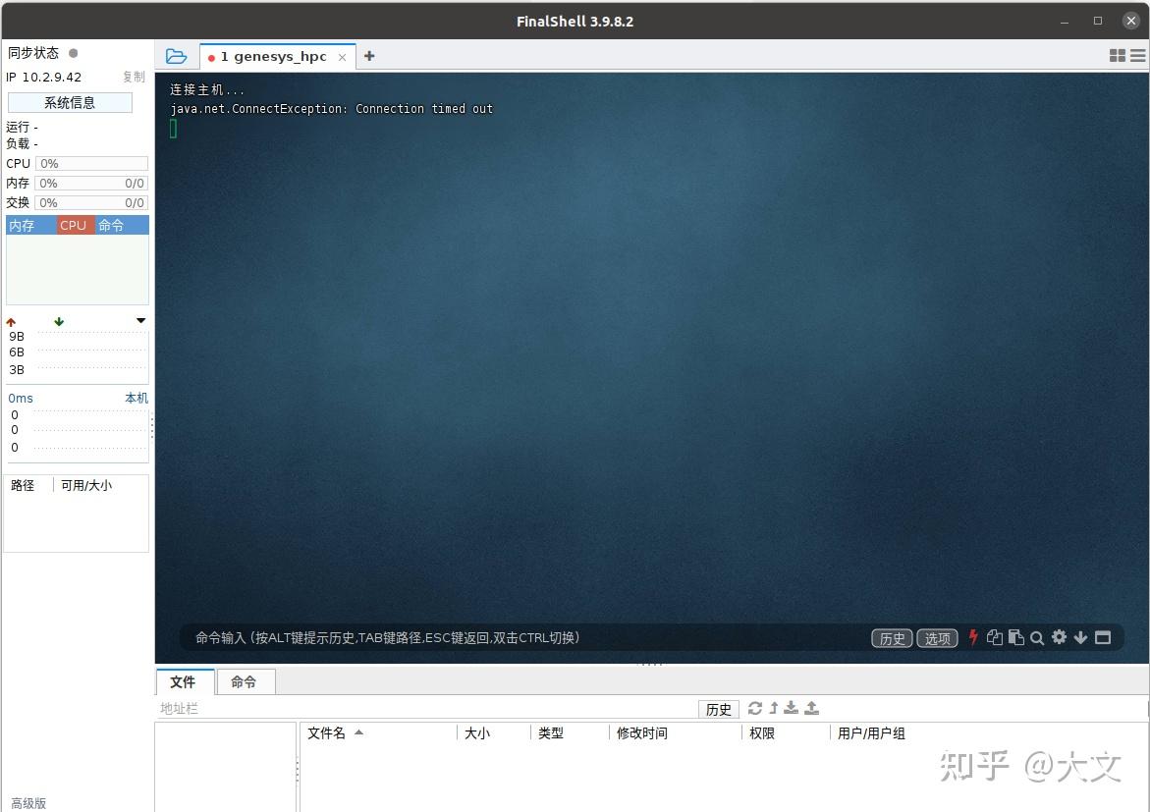Switch to grid layout view icon
1150x812 pixels.
[1117, 56]
